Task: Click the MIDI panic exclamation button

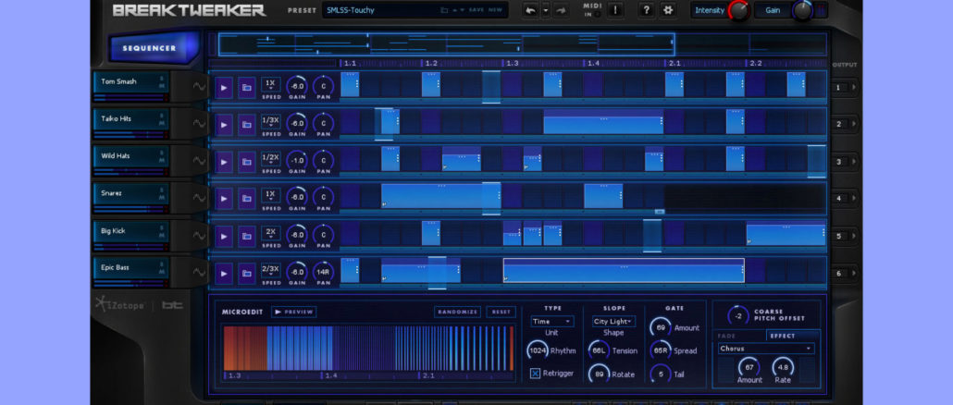Action: click(x=615, y=10)
